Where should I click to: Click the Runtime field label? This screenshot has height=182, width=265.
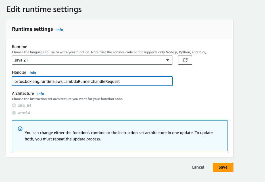(19, 47)
